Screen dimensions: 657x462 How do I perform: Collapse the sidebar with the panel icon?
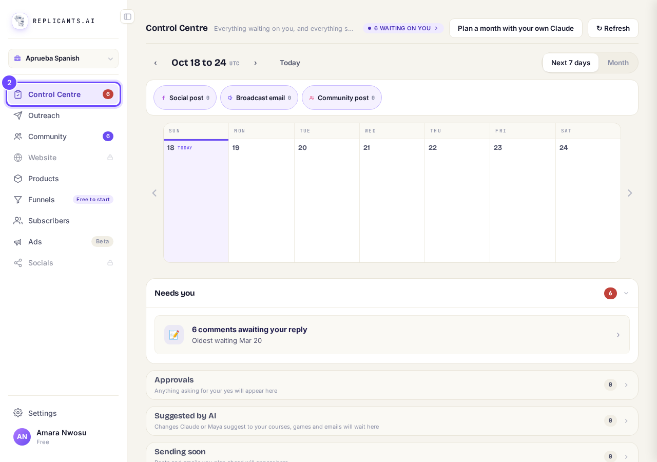click(x=127, y=16)
